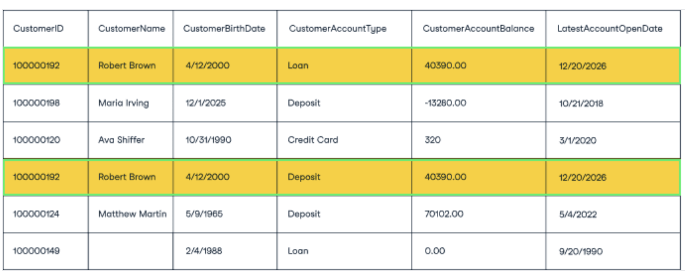
Task: Select the 0.00 balance cell
Action: [479, 251]
